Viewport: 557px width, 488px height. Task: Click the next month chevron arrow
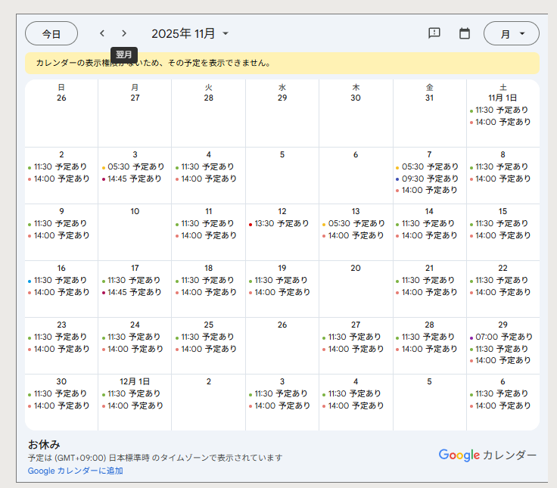(124, 33)
